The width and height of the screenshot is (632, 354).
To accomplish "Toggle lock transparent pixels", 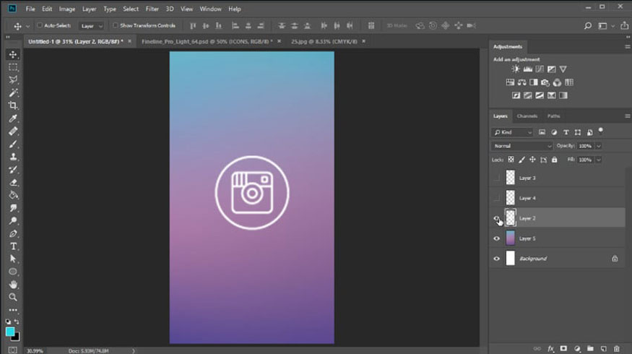I will (511, 160).
